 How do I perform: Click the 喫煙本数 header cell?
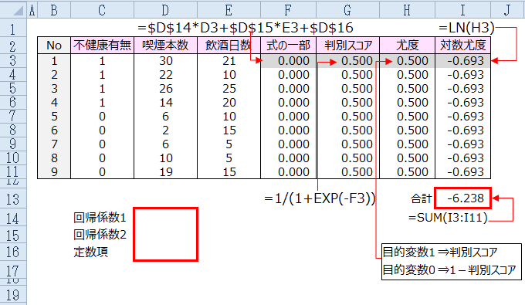(165, 46)
